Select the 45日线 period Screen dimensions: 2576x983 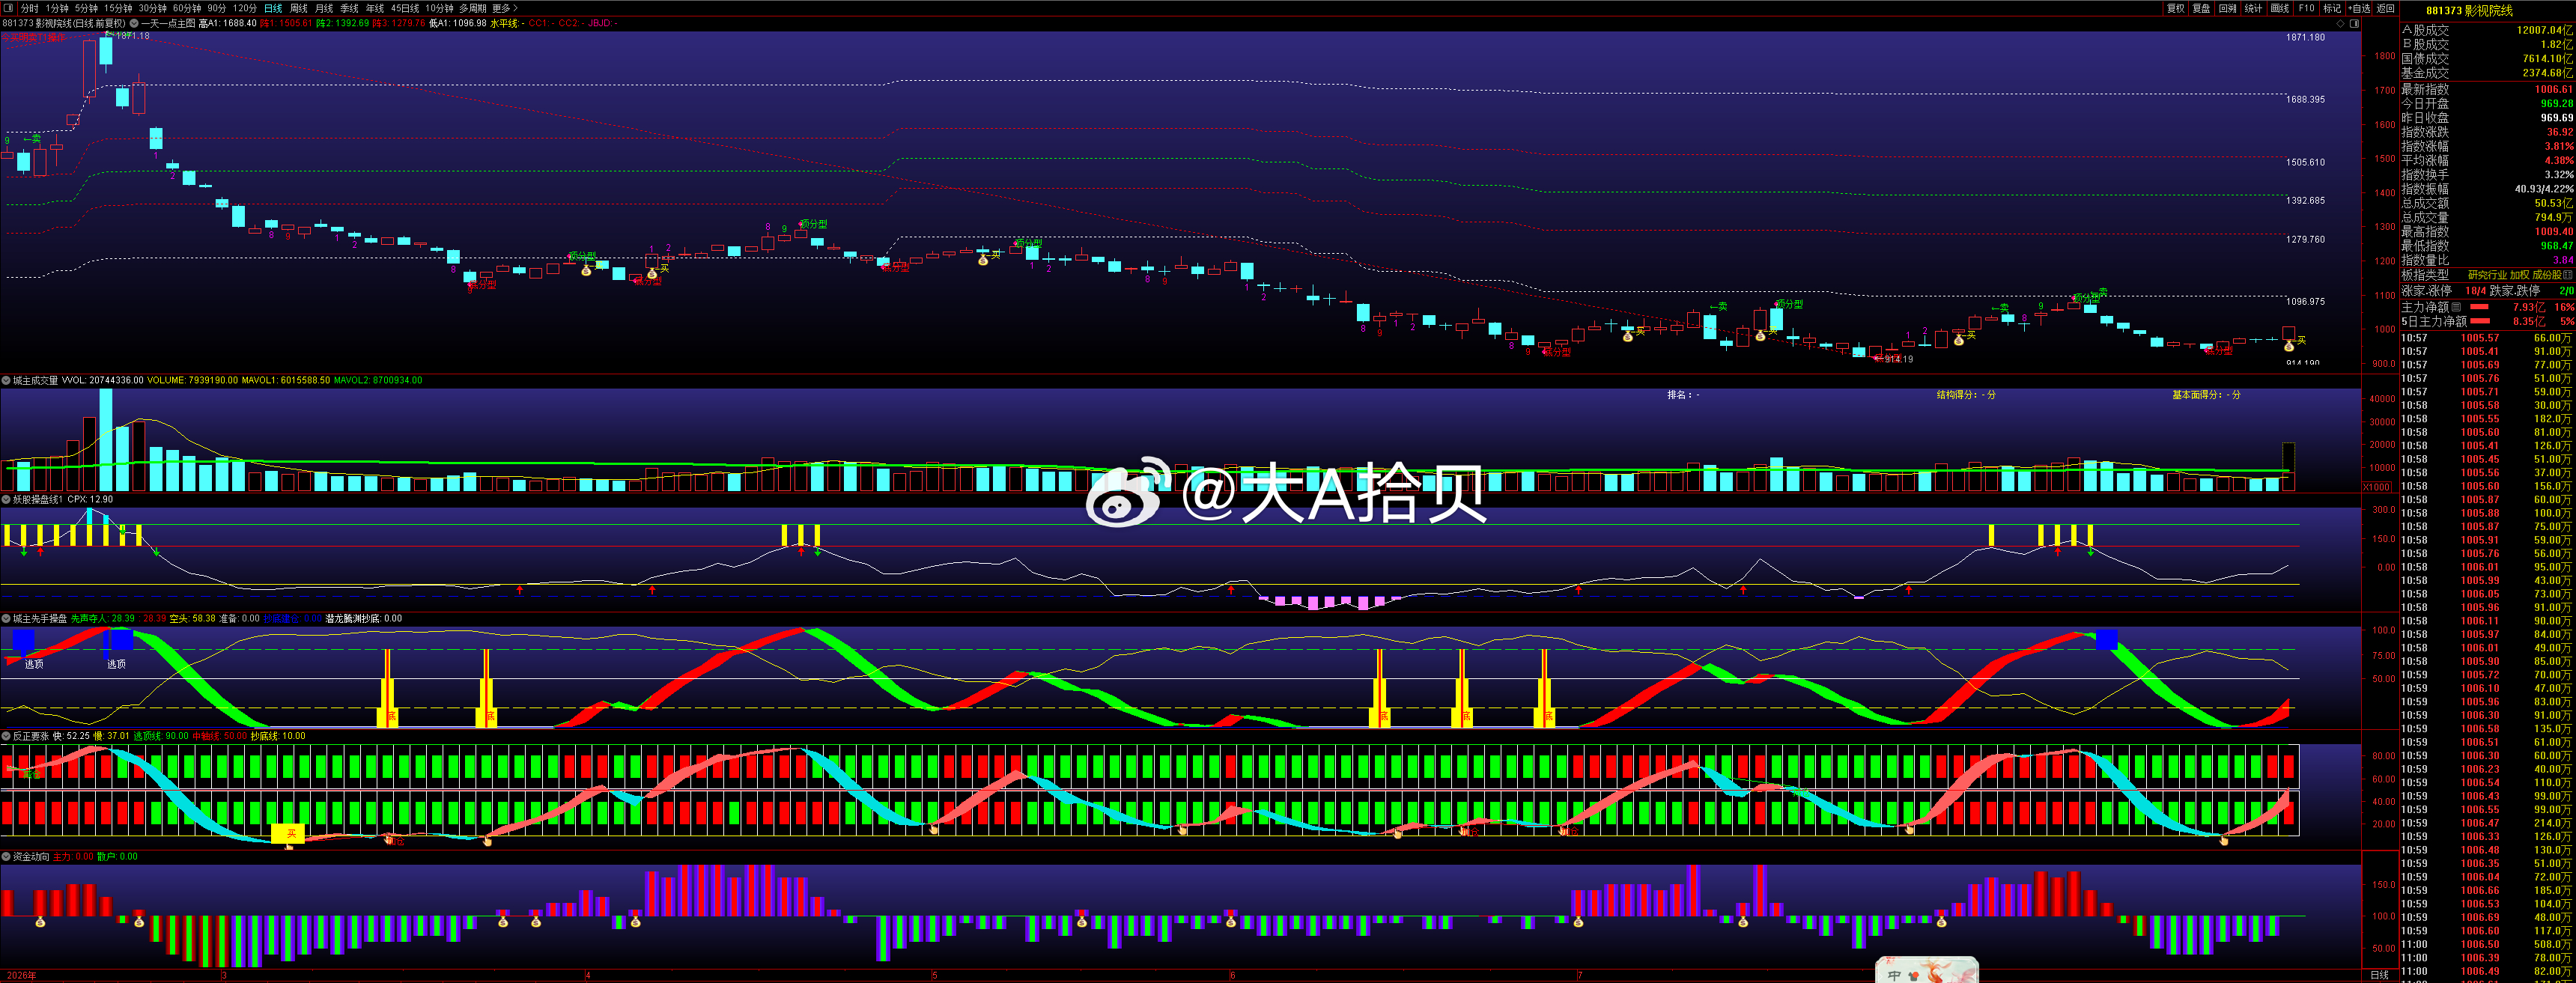click(x=405, y=8)
